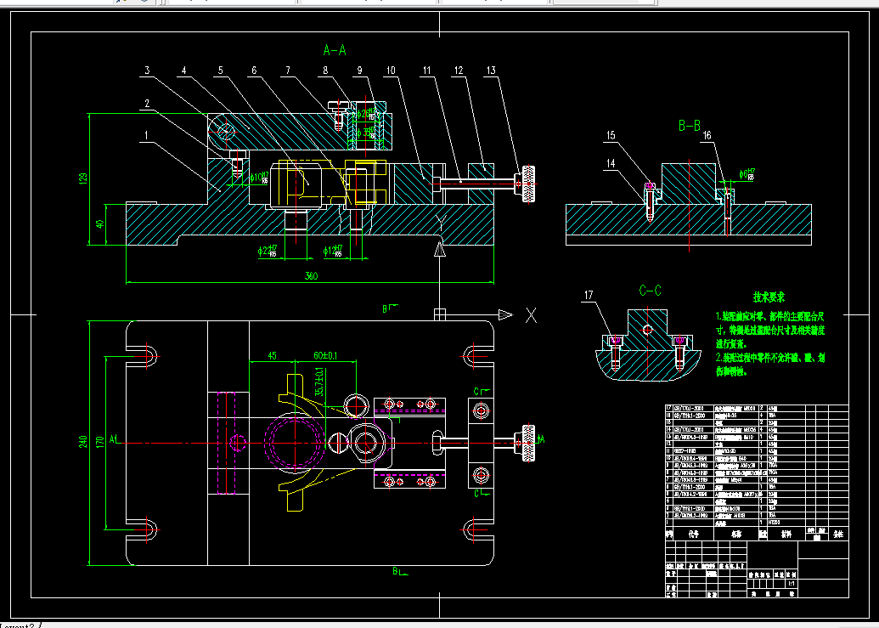
Task: Select part callout number 17 in section C-C
Action: [x=588, y=295]
